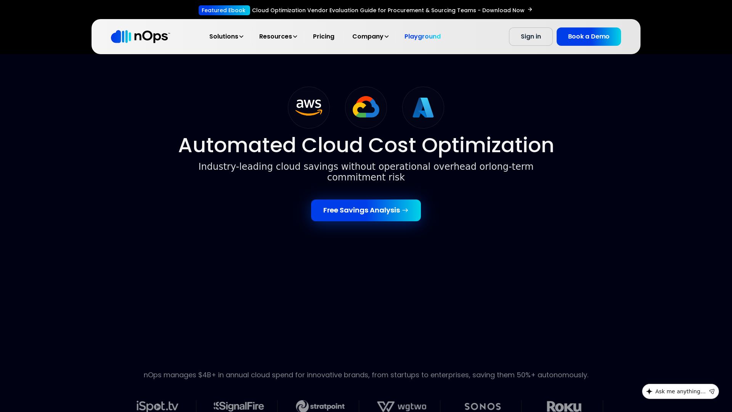This screenshot has height=412, width=732.
Task: Click the Book a Demo button
Action: pos(589,37)
